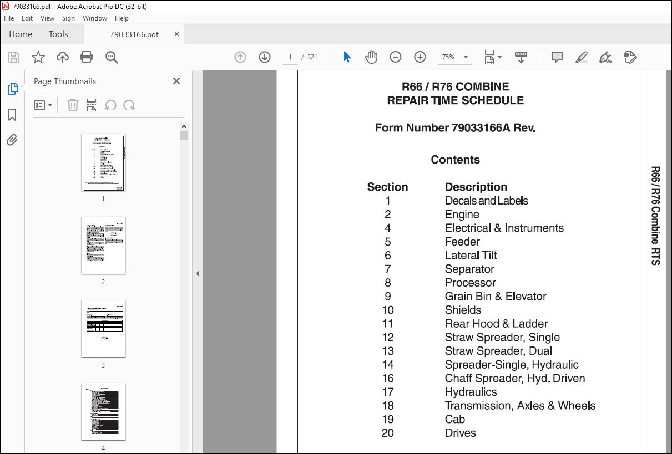Activate the Hand pan tool
The image size is (672, 454).
tap(371, 57)
